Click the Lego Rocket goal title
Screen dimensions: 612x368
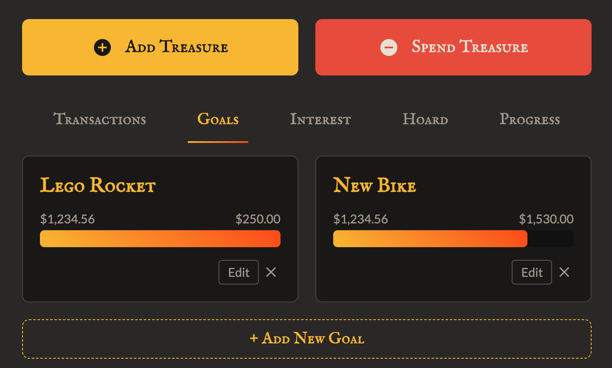pos(97,185)
